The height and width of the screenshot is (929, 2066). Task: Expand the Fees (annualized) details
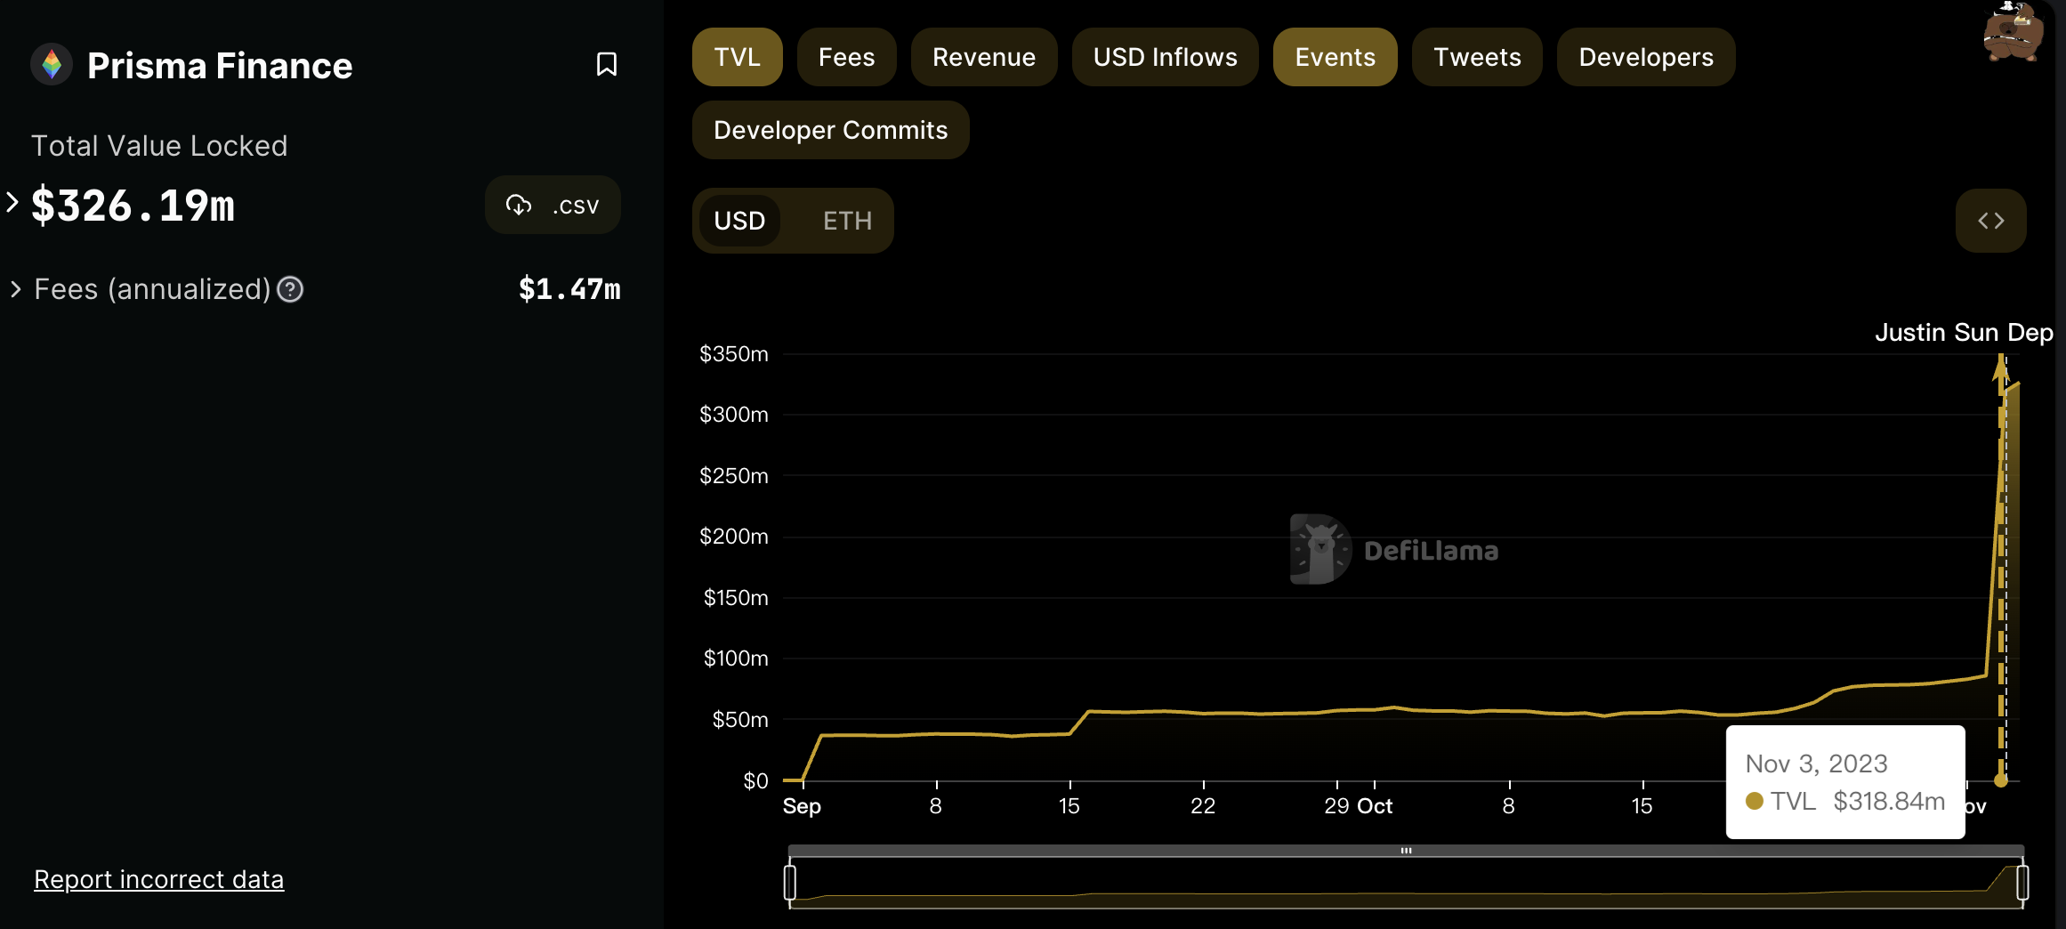coord(14,288)
